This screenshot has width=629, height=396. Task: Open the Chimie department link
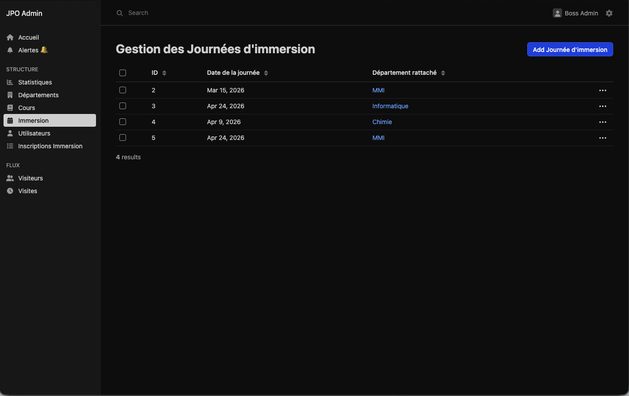pyautogui.click(x=382, y=122)
